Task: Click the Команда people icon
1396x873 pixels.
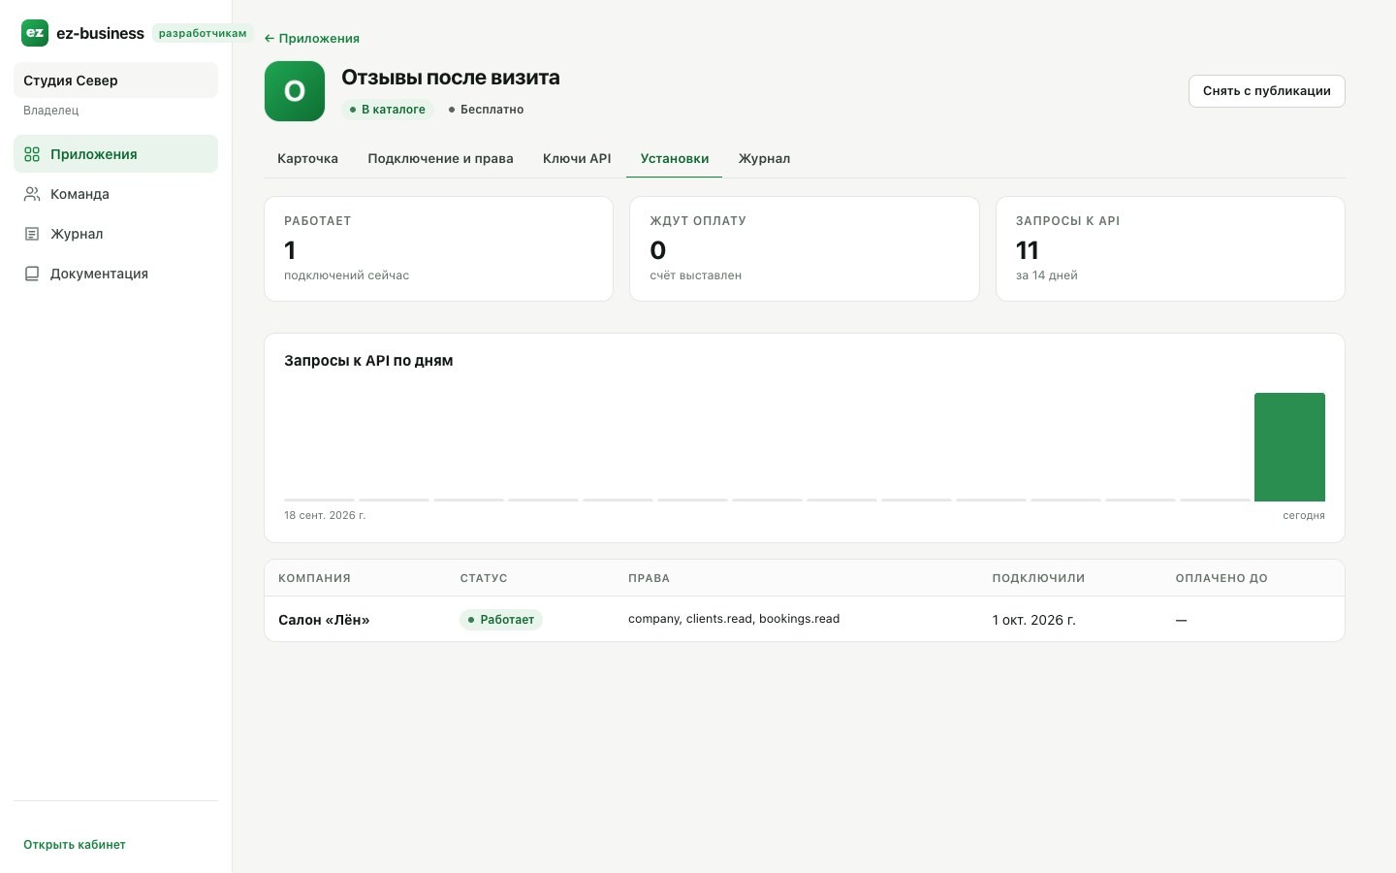Action: pyautogui.click(x=32, y=194)
